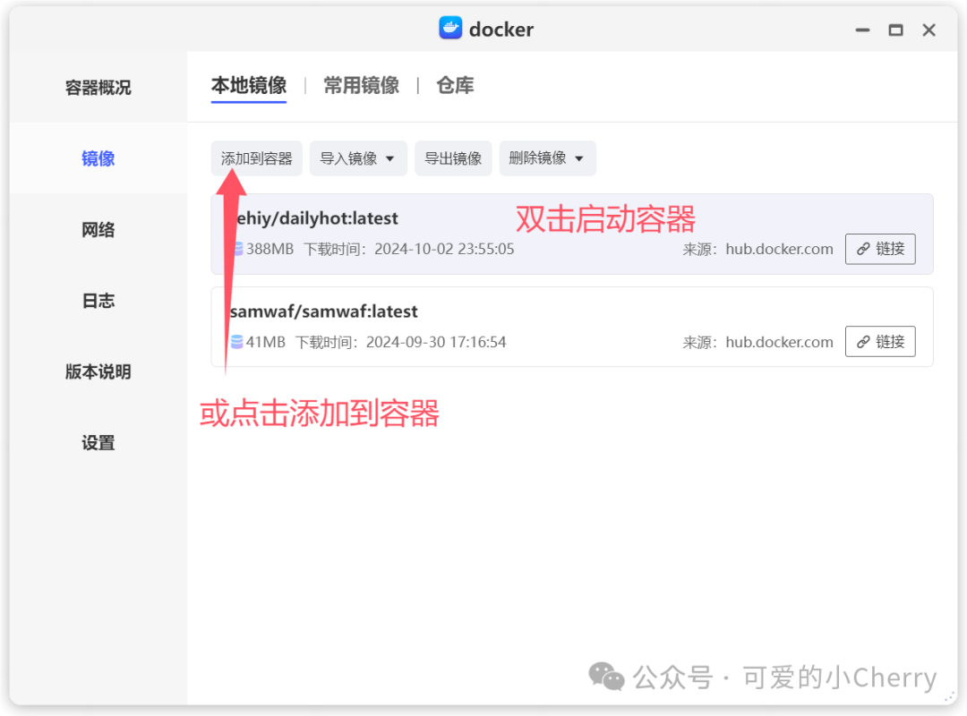Image resolution: width=967 pixels, height=716 pixels.
Task: Click 链接 button for samwaf image
Action: [880, 342]
